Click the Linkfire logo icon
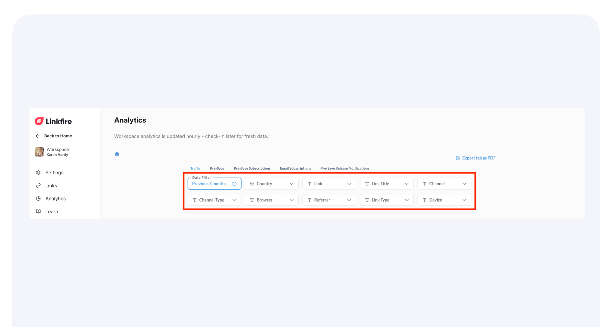This screenshot has width=614, height=327. [39, 121]
